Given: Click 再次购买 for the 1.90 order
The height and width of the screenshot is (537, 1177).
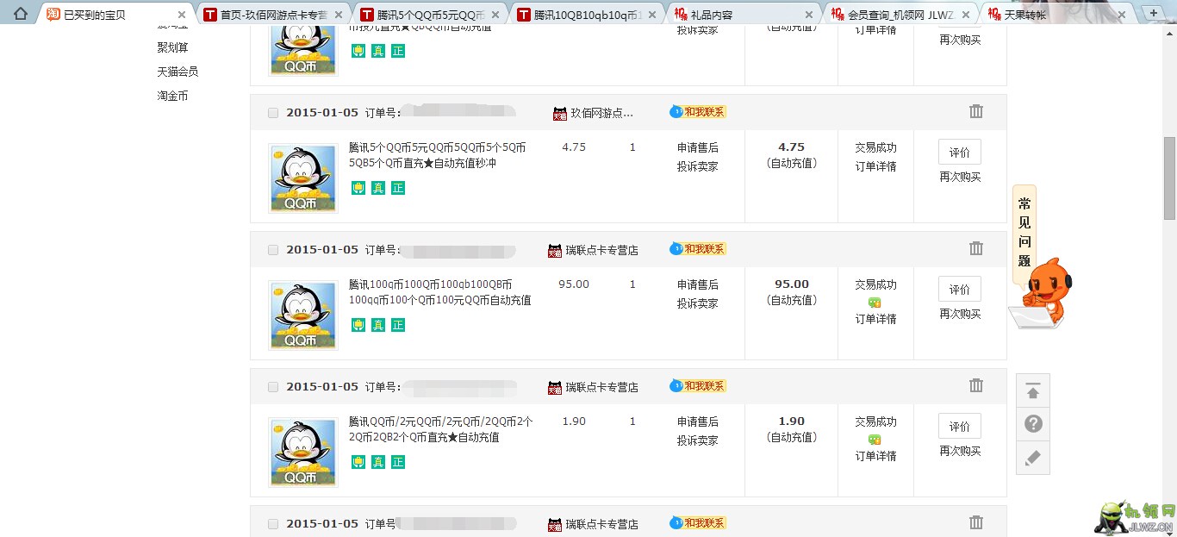Looking at the screenshot, I should tap(960, 451).
